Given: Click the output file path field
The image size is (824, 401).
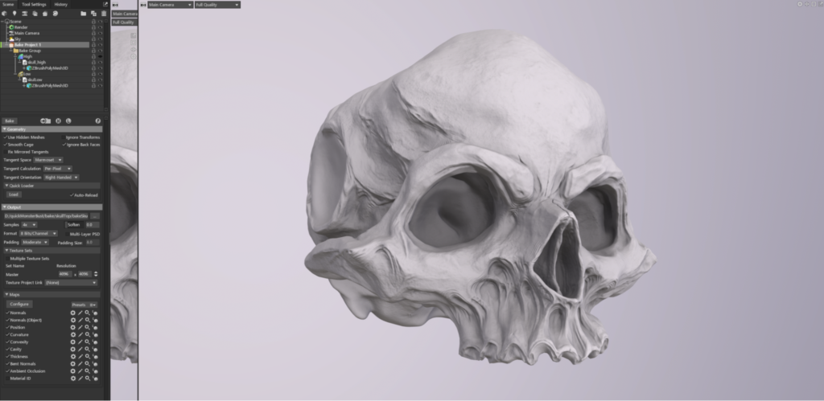Looking at the screenshot, I should click(x=46, y=216).
